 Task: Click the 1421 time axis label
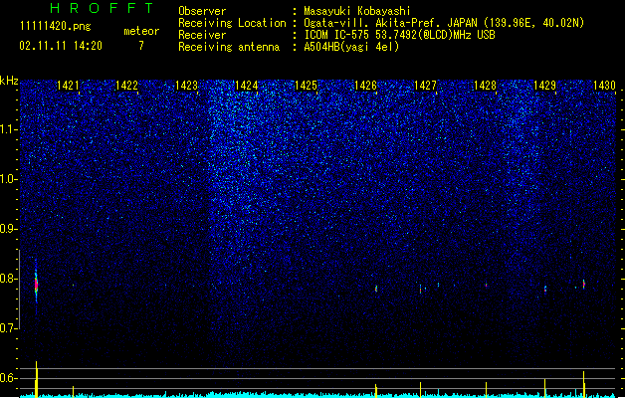point(68,86)
